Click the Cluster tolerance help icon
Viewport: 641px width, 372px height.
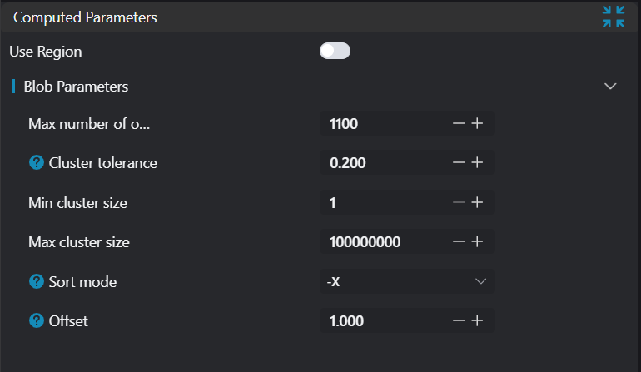point(36,163)
